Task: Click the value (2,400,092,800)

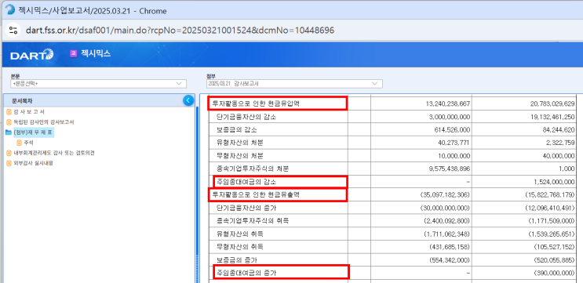Action: 447,220
